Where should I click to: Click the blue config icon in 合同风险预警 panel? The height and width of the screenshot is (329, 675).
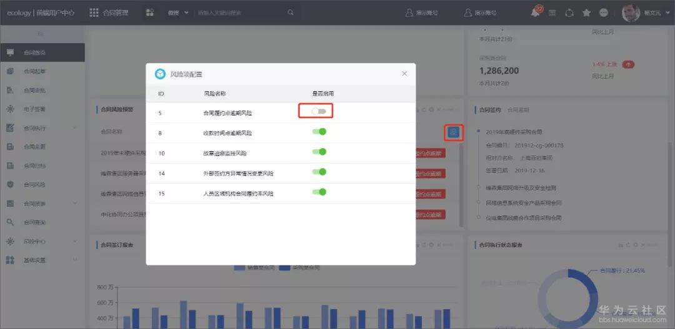454,132
